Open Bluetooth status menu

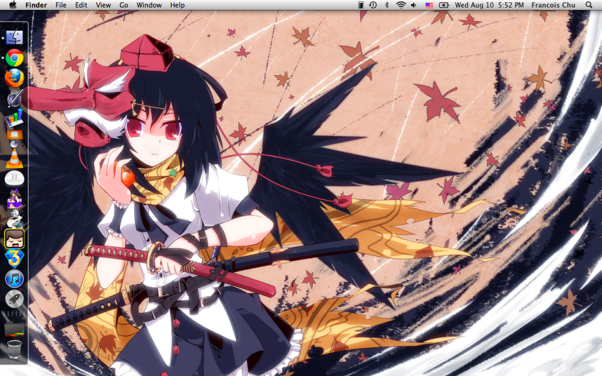[387, 5]
